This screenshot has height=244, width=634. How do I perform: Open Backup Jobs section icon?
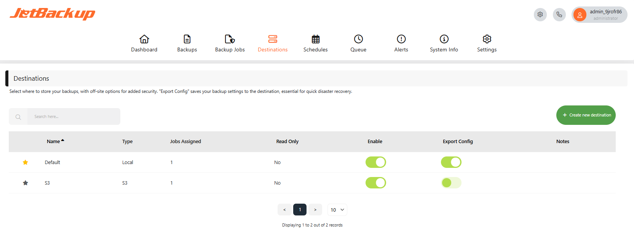point(230,39)
